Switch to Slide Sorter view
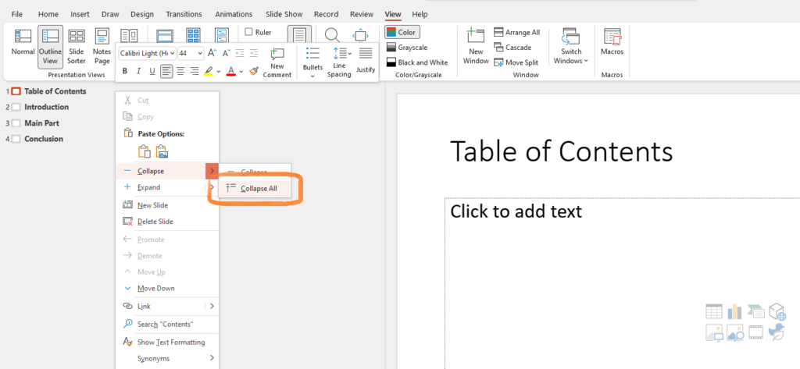 76,45
